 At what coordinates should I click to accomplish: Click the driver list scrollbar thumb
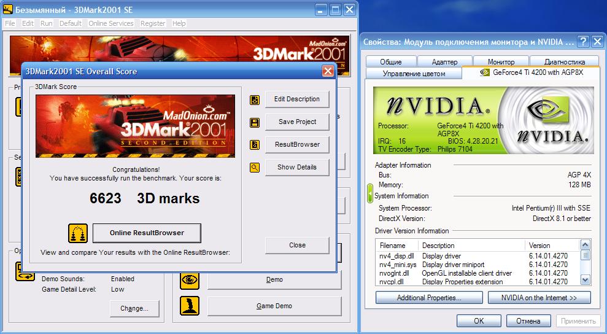coord(586,255)
